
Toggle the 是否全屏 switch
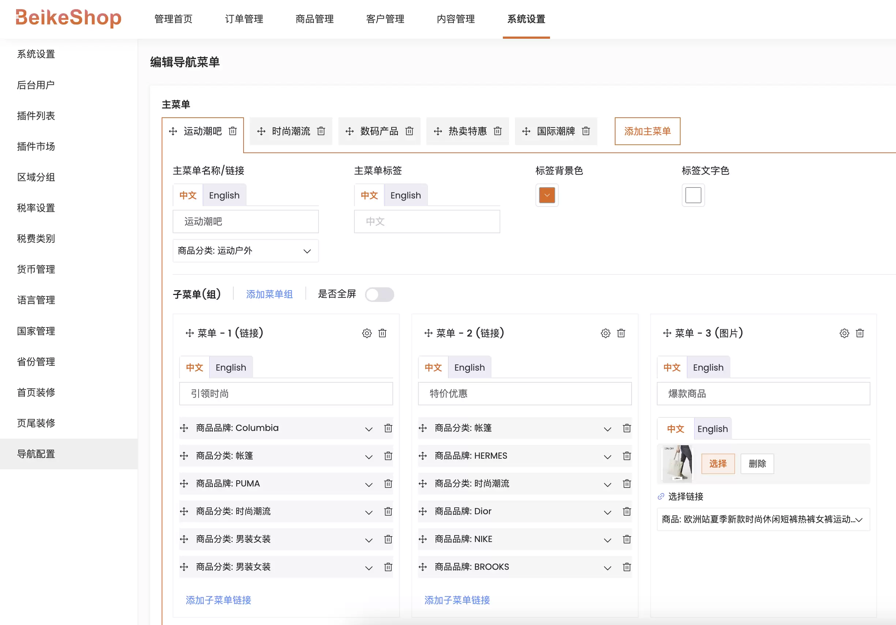(x=380, y=294)
